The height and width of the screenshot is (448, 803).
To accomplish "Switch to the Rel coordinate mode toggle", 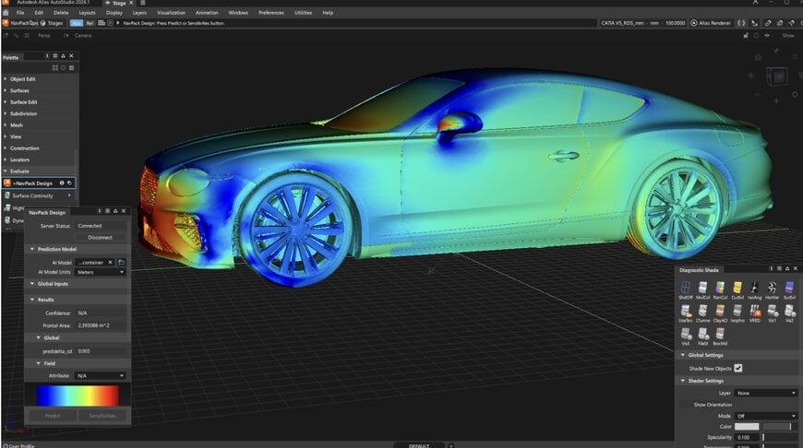I will click(x=90, y=23).
